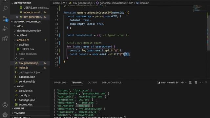Open scores.xlsx file
Image resolution: width=210 pixels, height=118 pixels.
[x=30, y=105]
